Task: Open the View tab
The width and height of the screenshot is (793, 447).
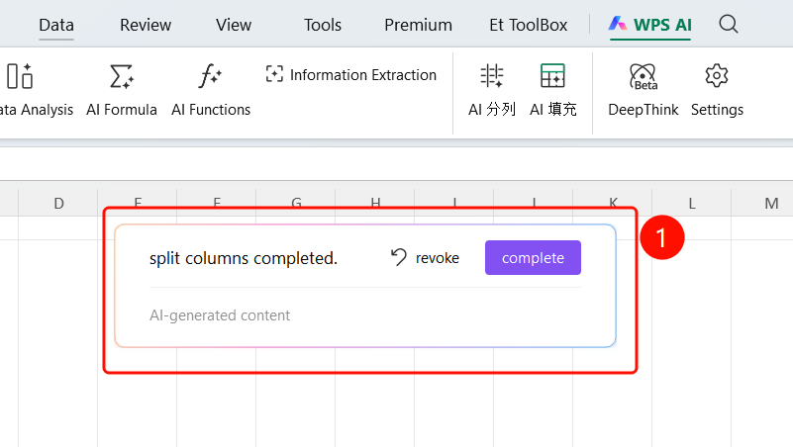Action: point(233,25)
